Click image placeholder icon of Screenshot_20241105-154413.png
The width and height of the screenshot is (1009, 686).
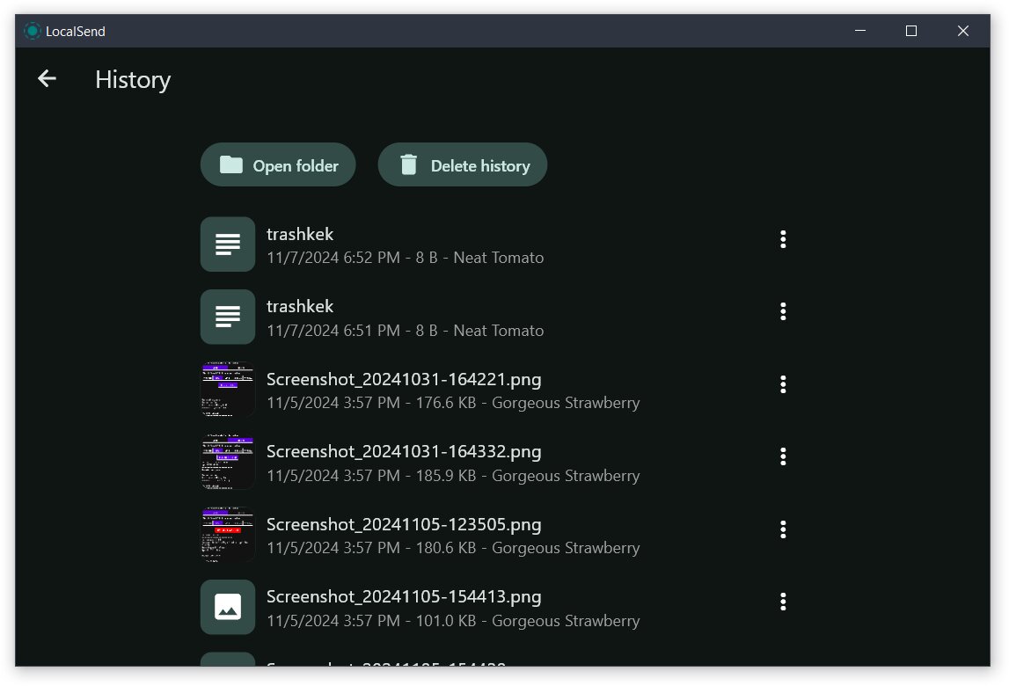[x=228, y=608]
